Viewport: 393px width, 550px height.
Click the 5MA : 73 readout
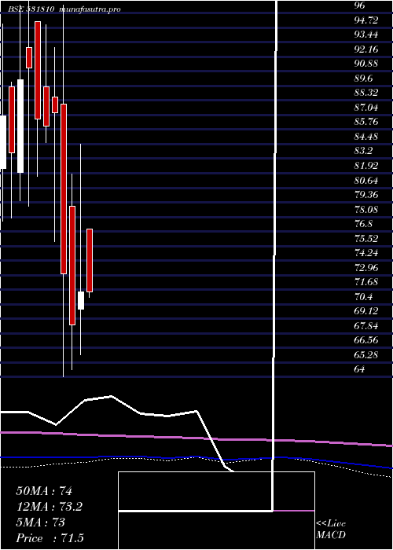[x=41, y=522]
